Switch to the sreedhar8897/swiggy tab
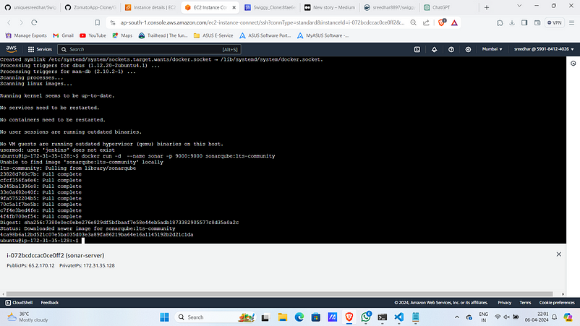This screenshot has width=580, height=326. (390, 7)
